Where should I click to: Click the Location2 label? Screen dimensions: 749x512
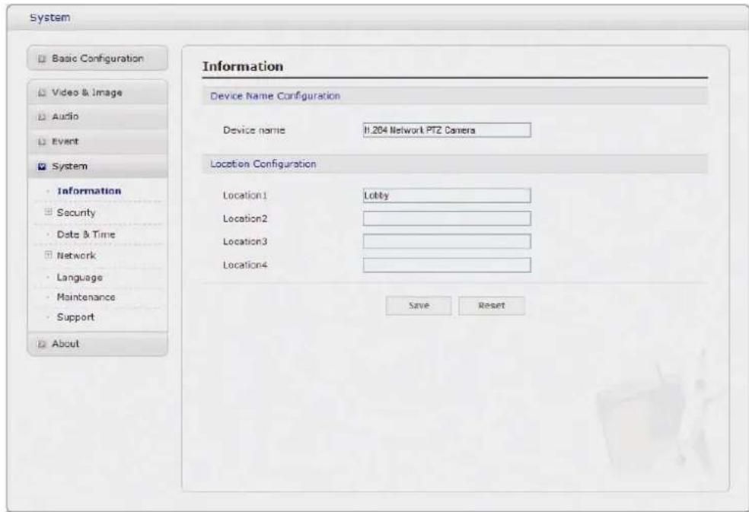pyautogui.click(x=245, y=219)
